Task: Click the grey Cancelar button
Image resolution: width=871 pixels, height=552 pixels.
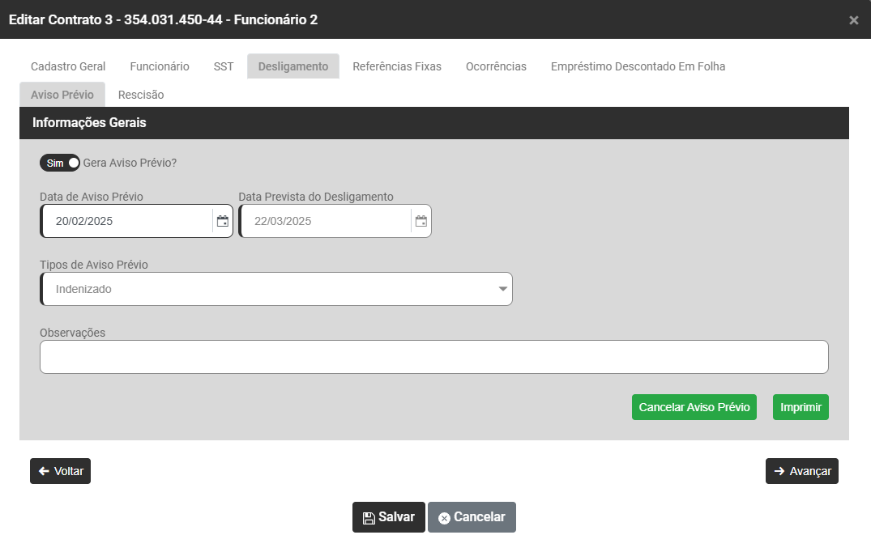Action: coord(472,517)
